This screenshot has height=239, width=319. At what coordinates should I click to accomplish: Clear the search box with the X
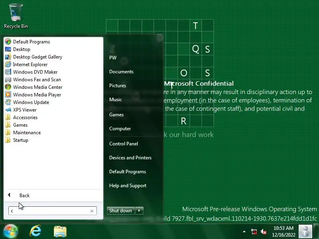click(x=92, y=211)
